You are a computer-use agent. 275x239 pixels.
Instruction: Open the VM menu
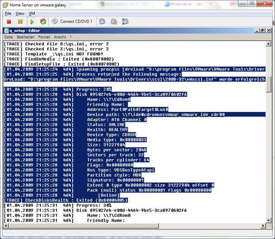point(32,13)
